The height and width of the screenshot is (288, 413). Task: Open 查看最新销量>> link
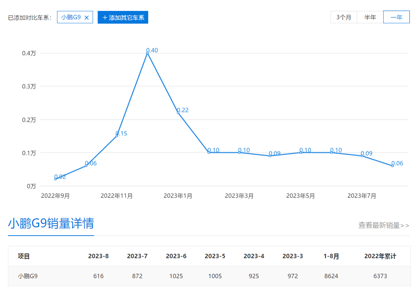tap(384, 225)
